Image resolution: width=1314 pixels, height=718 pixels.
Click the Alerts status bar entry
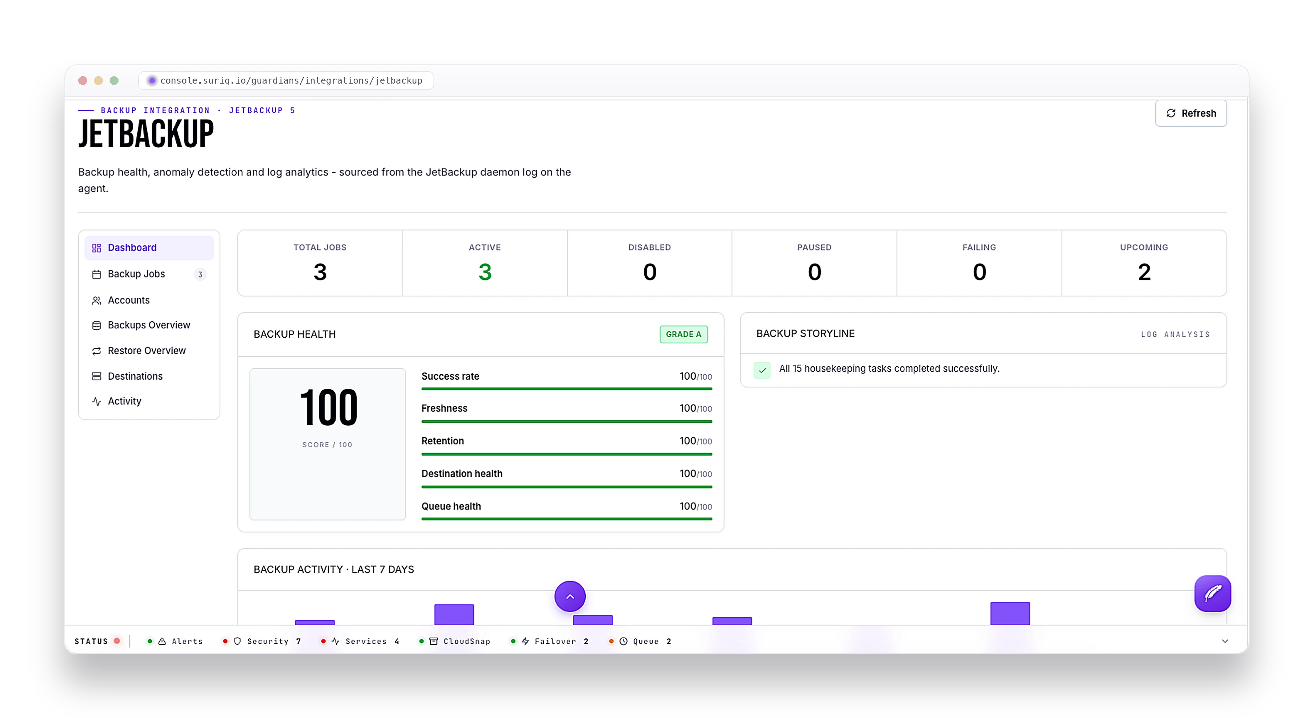coord(175,642)
